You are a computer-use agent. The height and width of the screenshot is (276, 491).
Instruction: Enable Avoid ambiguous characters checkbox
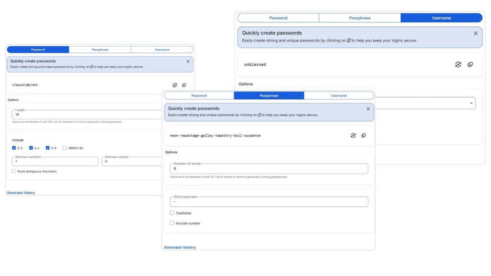click(x=14, y=171)
